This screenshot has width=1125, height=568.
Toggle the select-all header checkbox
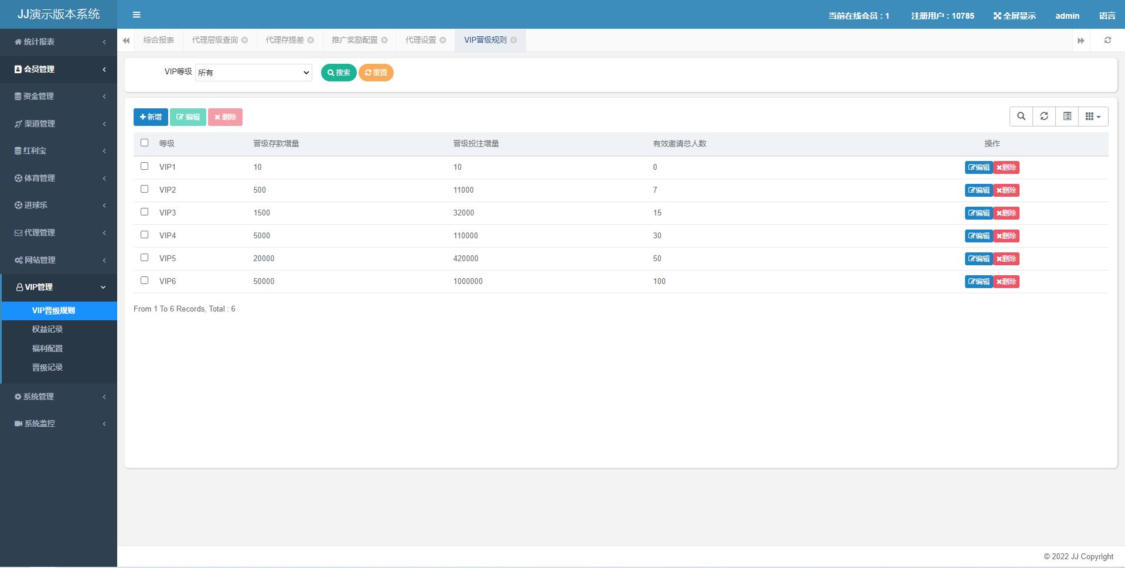[x=145, y=143]
